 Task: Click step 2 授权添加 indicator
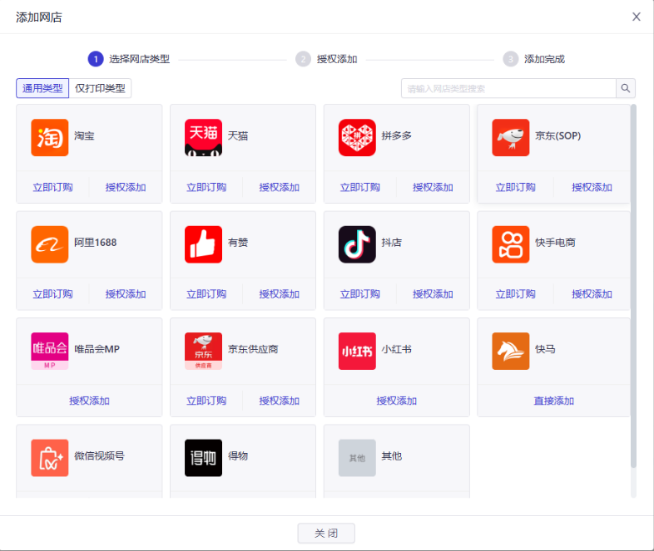(x=326, y=59)
